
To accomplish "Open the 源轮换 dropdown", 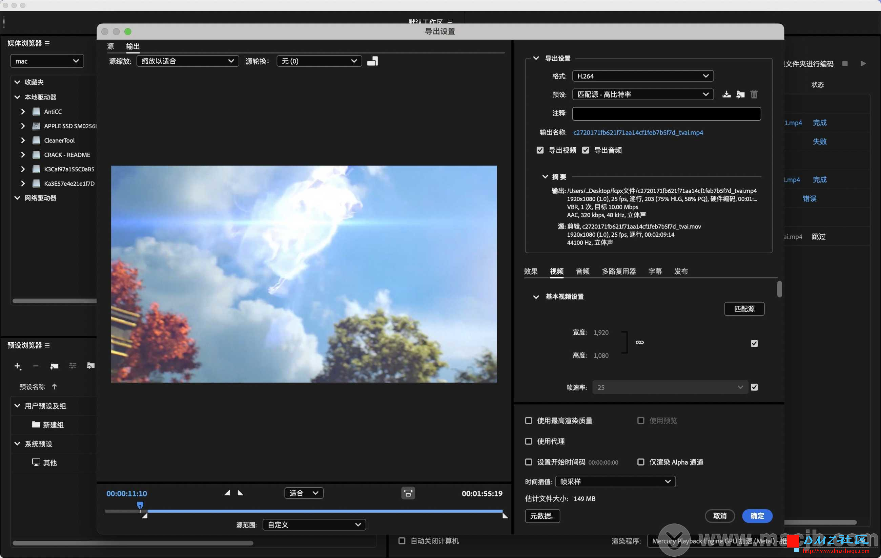I will tap(319, 61).
